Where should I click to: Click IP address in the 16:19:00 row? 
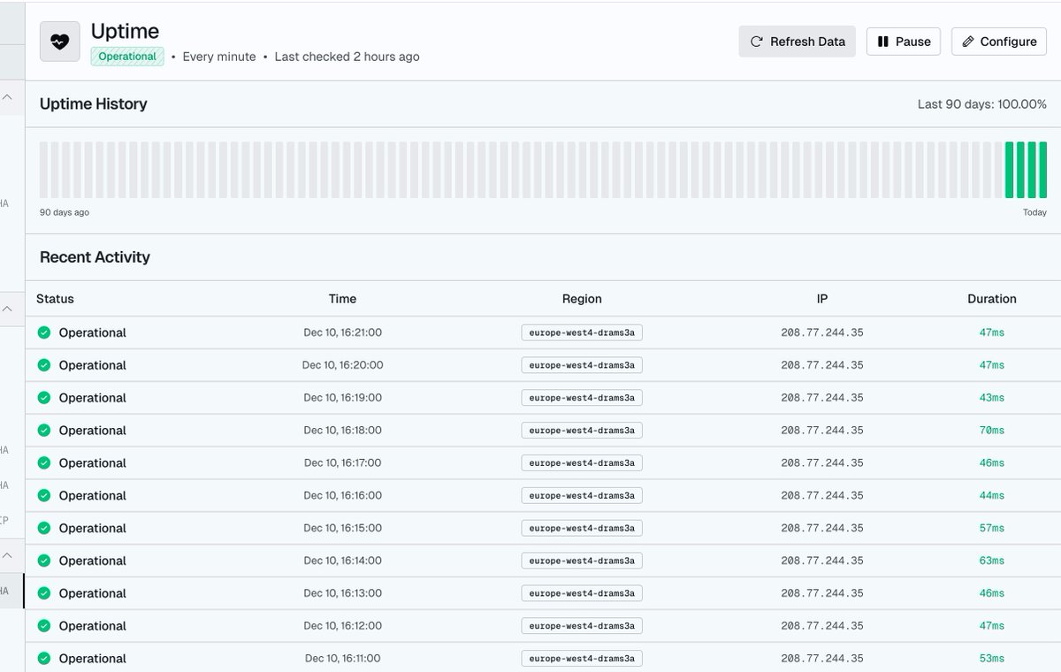(822, 398)
